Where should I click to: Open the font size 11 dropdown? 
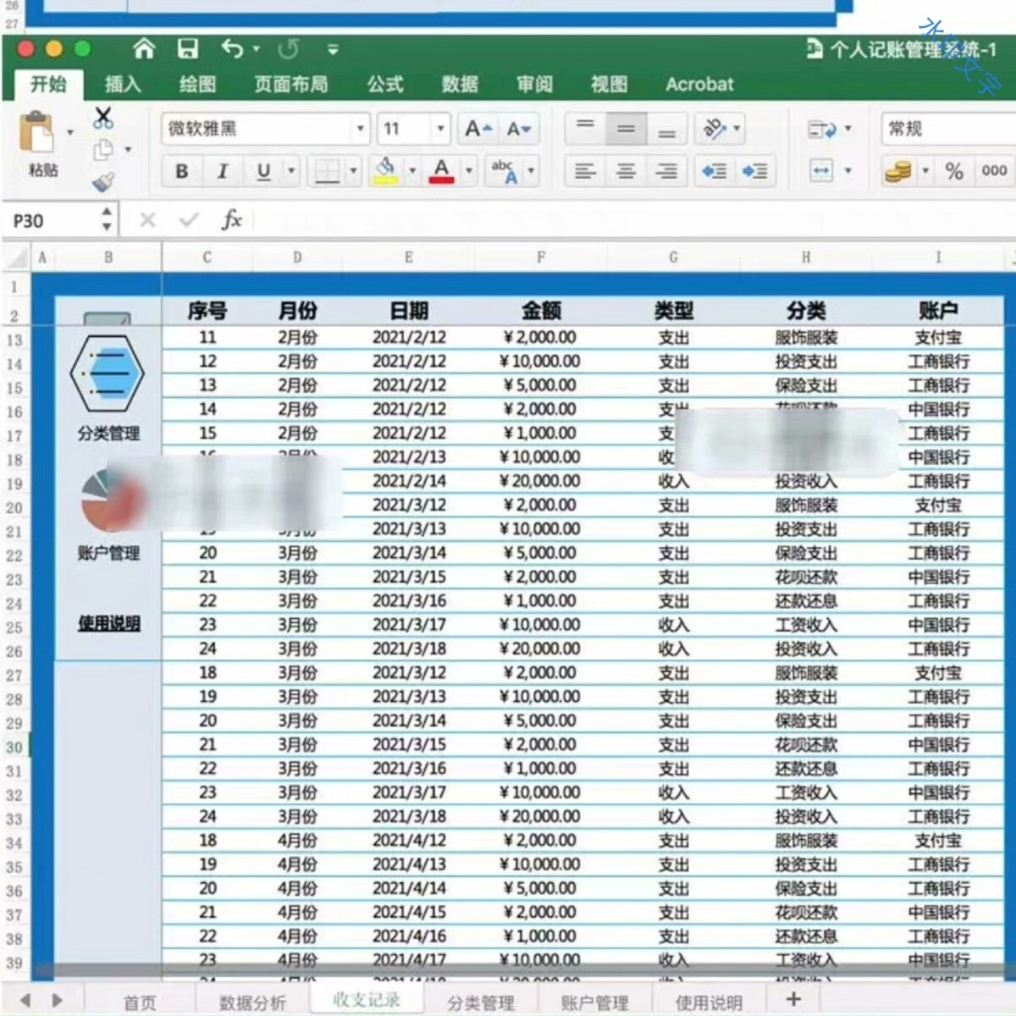click(x=441, y=129)
